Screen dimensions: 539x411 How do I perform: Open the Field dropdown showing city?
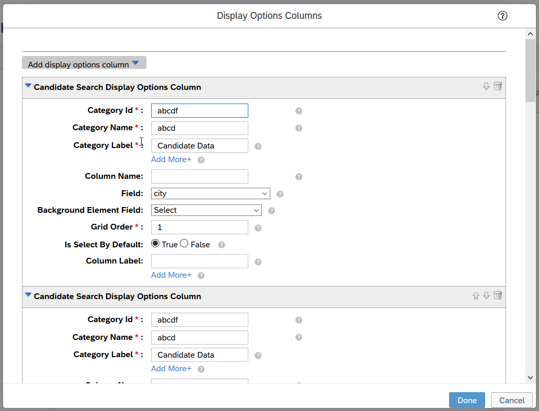tap(210, 193)
